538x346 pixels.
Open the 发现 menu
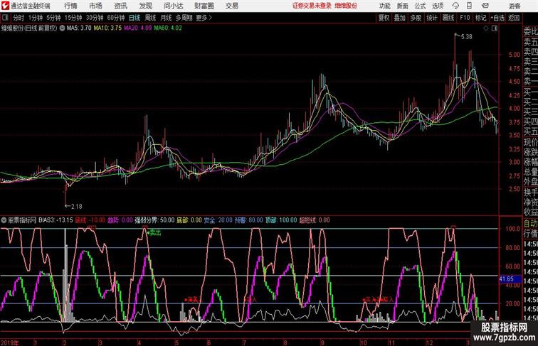pyautogui.click(x=146, y=6)
